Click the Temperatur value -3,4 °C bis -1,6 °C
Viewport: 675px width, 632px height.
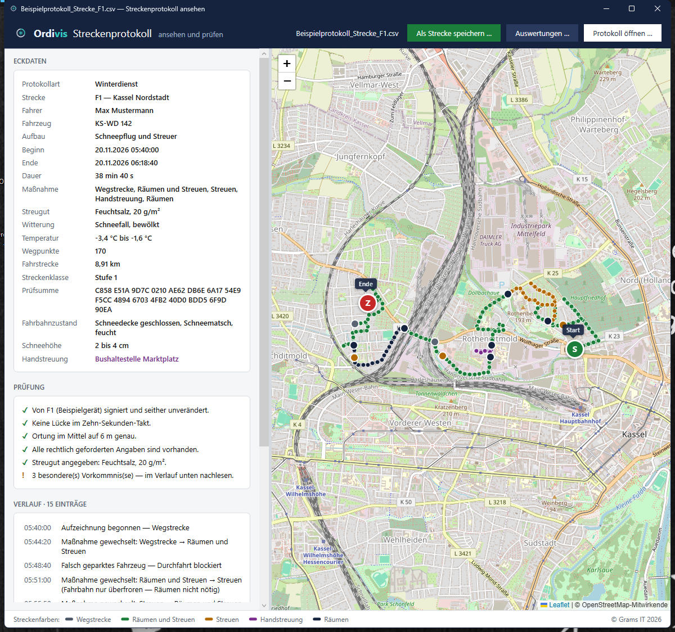click(x=124, y=238)
